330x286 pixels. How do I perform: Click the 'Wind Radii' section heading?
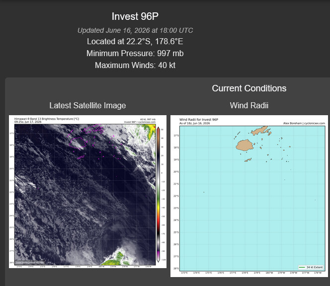(x=249, y=105)
